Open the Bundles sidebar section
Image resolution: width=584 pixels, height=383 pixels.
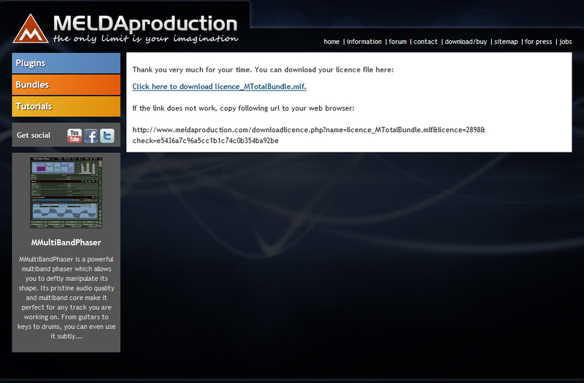(66, 85)
